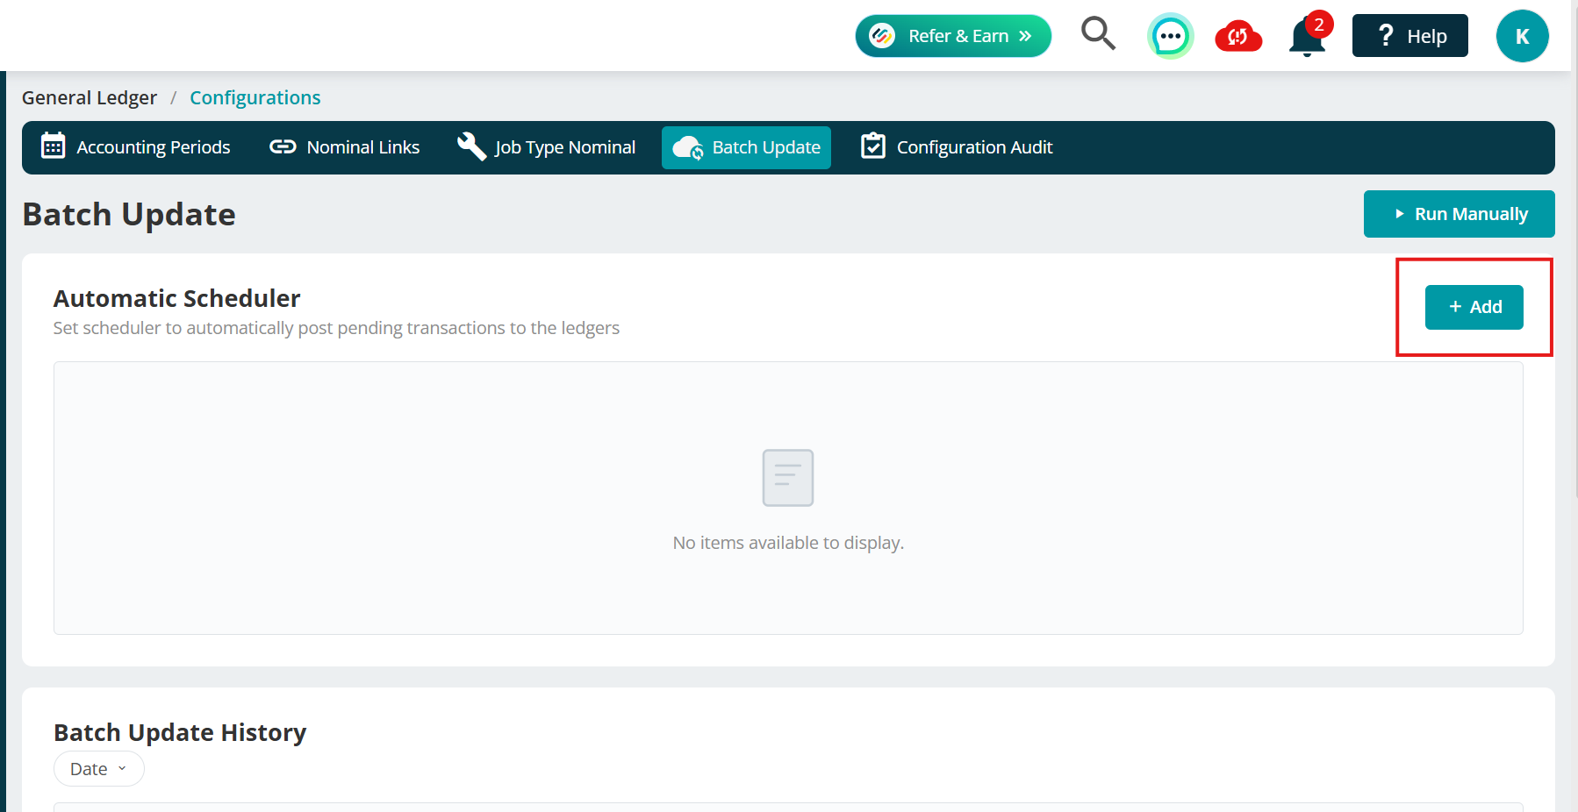Open the K user avatar
Image resolution: width=1578 pixels, height=812 pixels.
click(1522, 36)
